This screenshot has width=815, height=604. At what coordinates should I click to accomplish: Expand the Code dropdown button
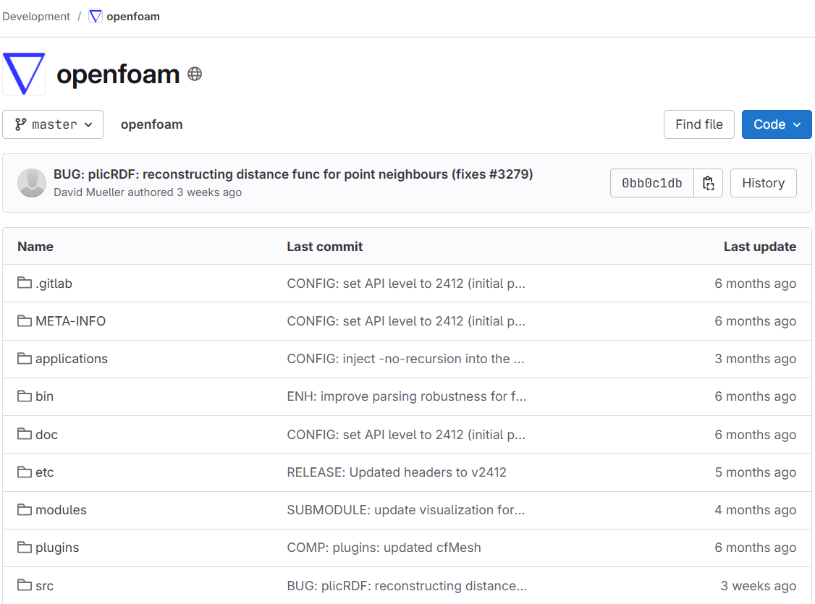tap(777, 124)
